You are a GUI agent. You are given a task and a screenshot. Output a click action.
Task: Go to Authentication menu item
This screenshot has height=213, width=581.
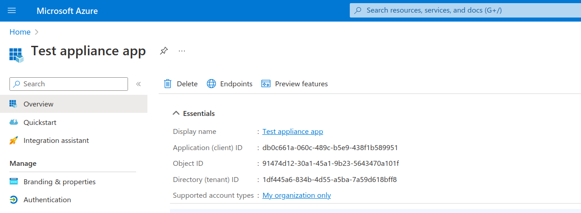point(47,200)
